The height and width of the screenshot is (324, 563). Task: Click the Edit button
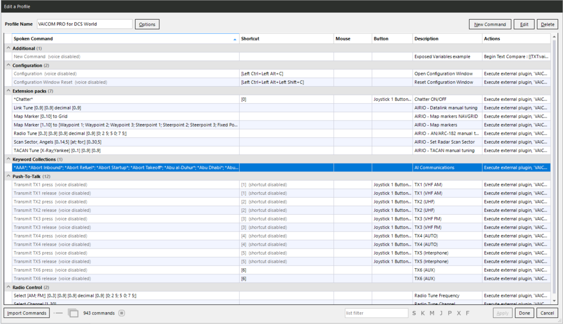tap(524, 24)
